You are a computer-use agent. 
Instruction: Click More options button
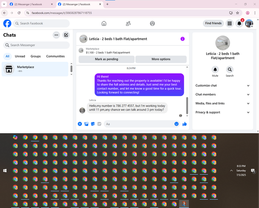click(x=161, y=59)
